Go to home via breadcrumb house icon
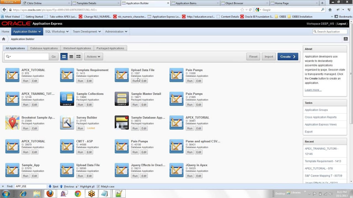The height and width of the screenshot is (198, 353). pos(4,39)
